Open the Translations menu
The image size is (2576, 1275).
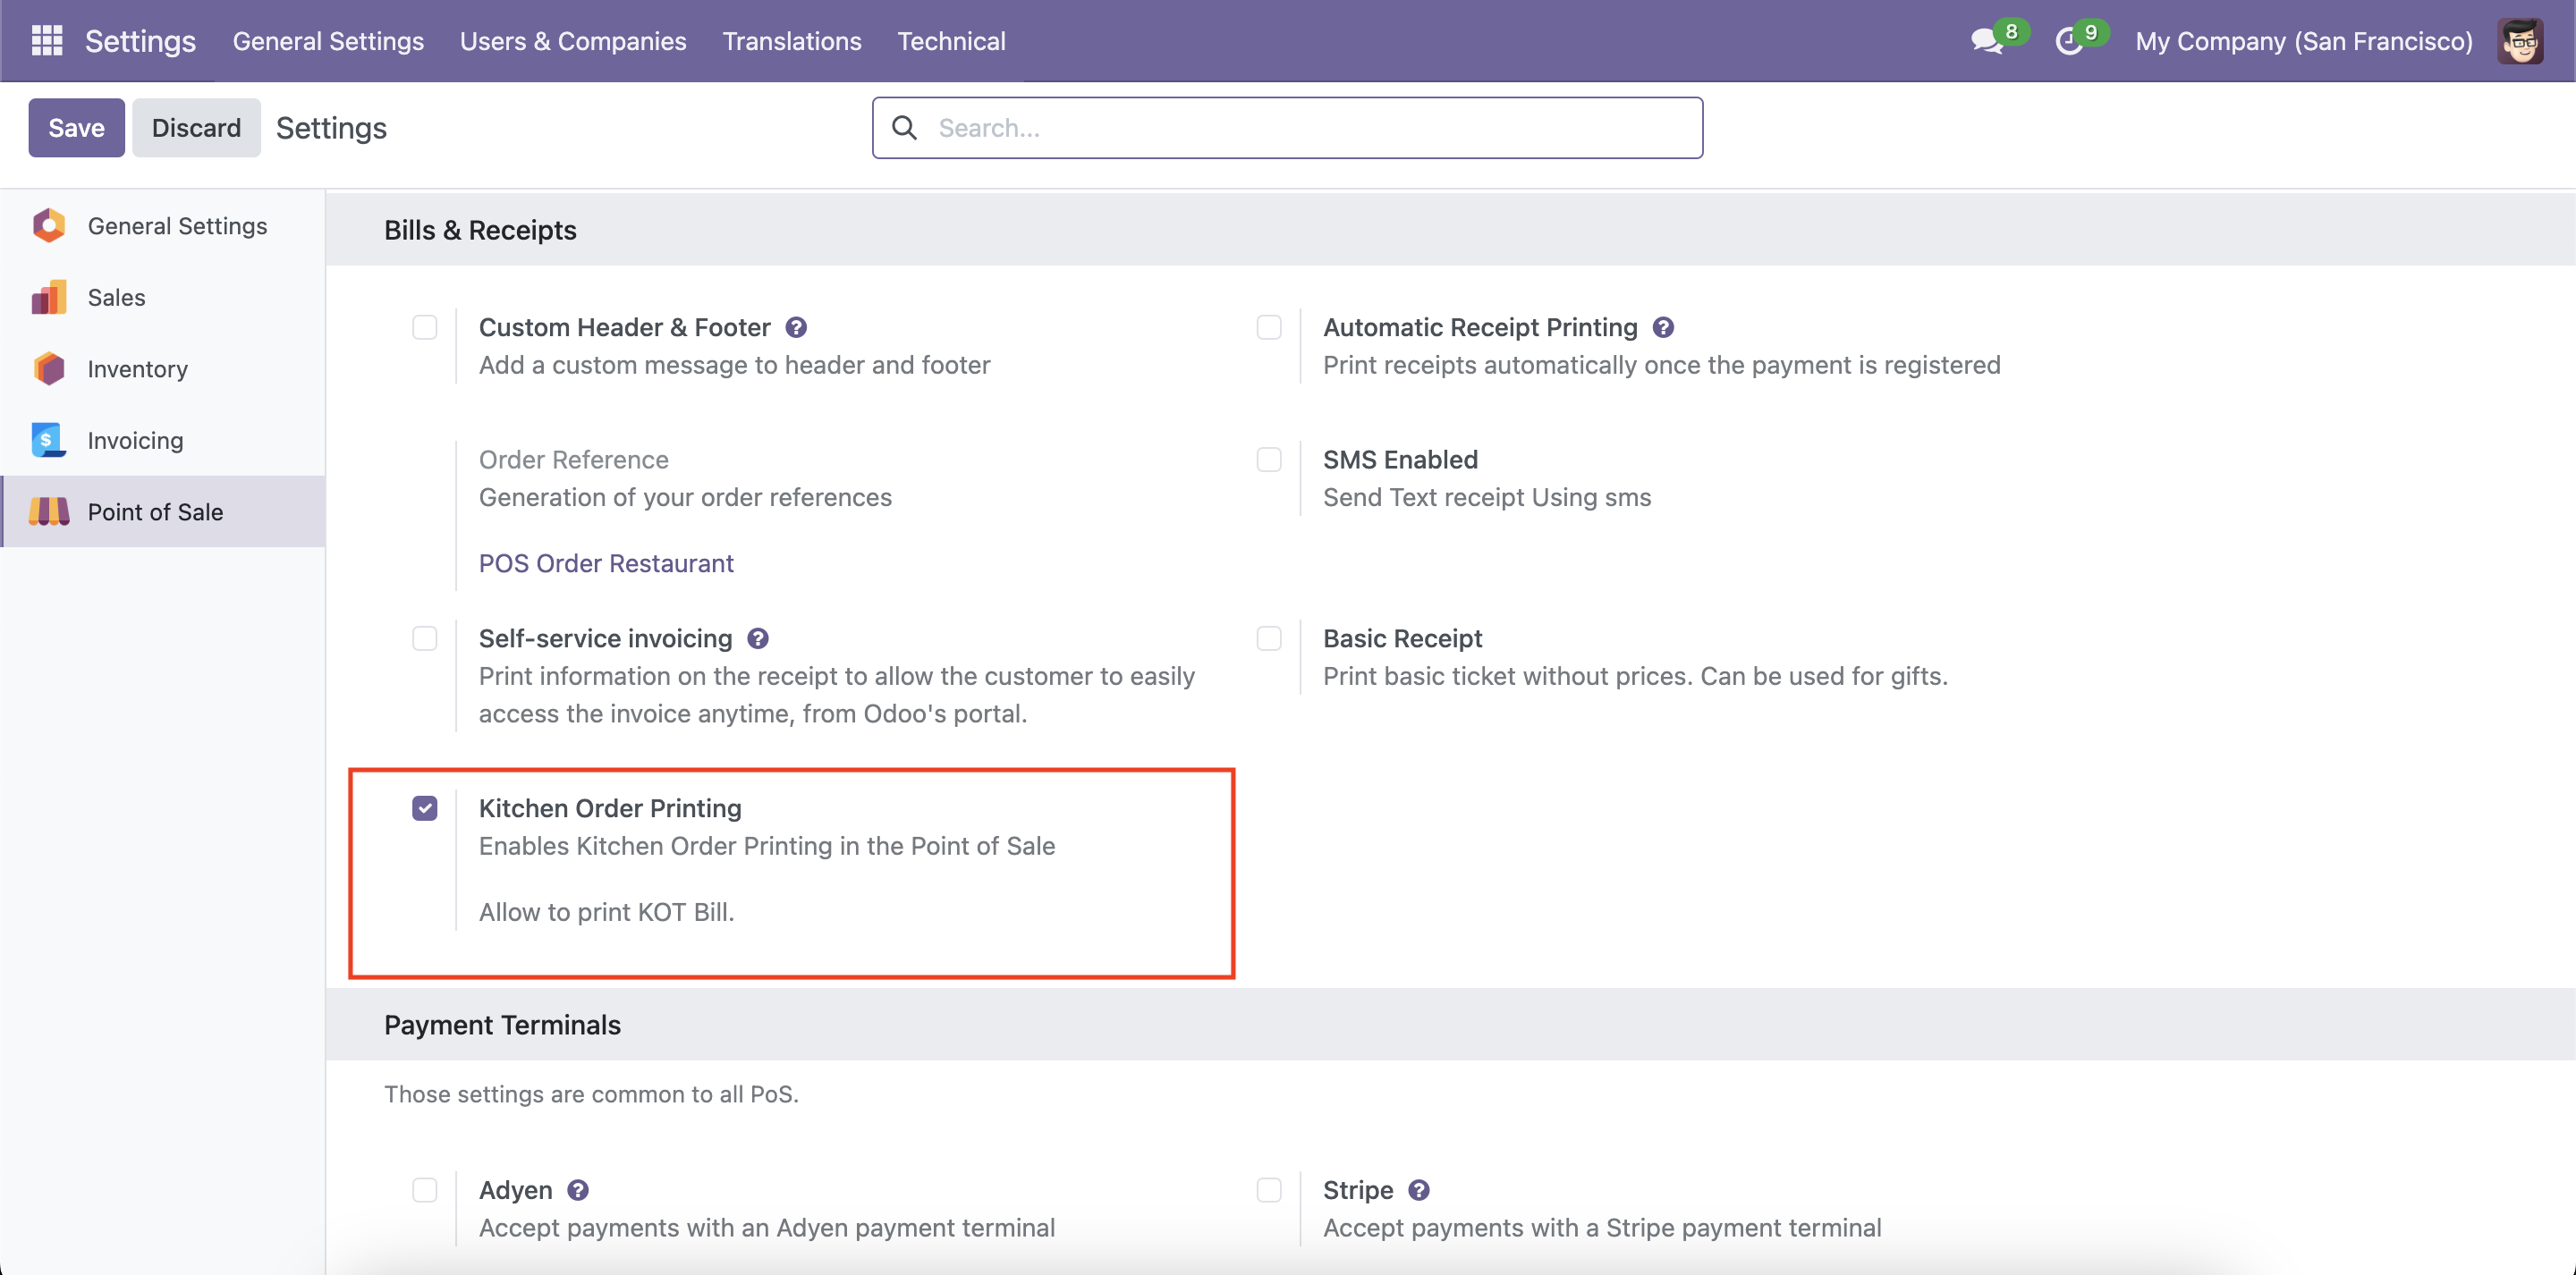792,41
